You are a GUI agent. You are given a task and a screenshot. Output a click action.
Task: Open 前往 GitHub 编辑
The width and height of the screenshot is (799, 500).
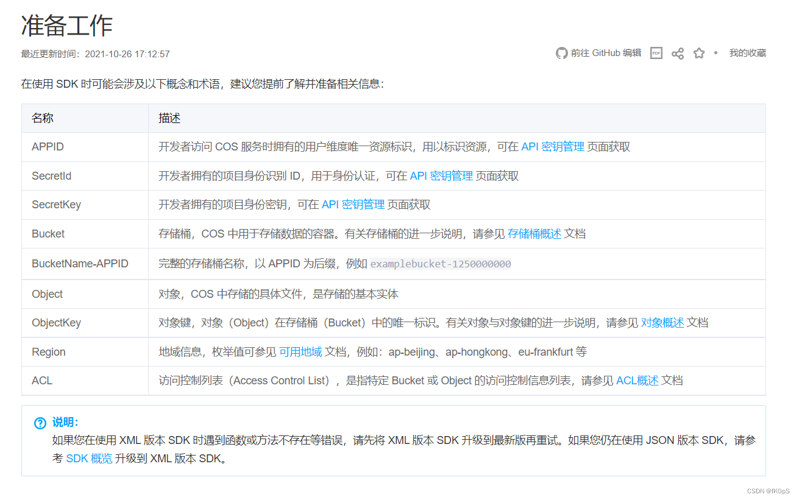[x=606, y=53]
